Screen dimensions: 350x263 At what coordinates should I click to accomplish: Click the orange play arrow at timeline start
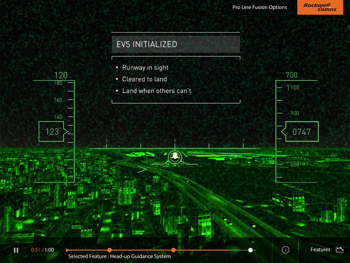[68, 250]
